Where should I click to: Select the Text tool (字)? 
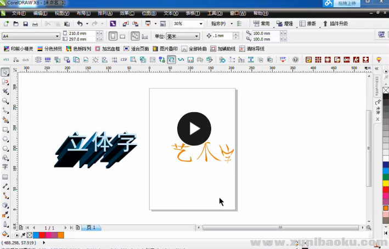click(x=5, y=167)
